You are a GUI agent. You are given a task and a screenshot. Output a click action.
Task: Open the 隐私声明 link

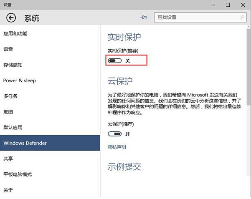[117, 147]
